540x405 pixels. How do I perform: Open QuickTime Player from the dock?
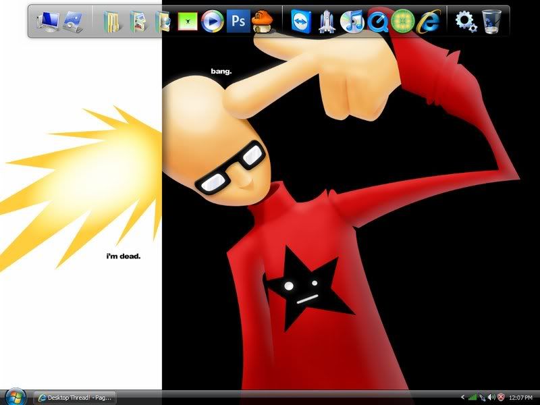[x=378, y=22]
